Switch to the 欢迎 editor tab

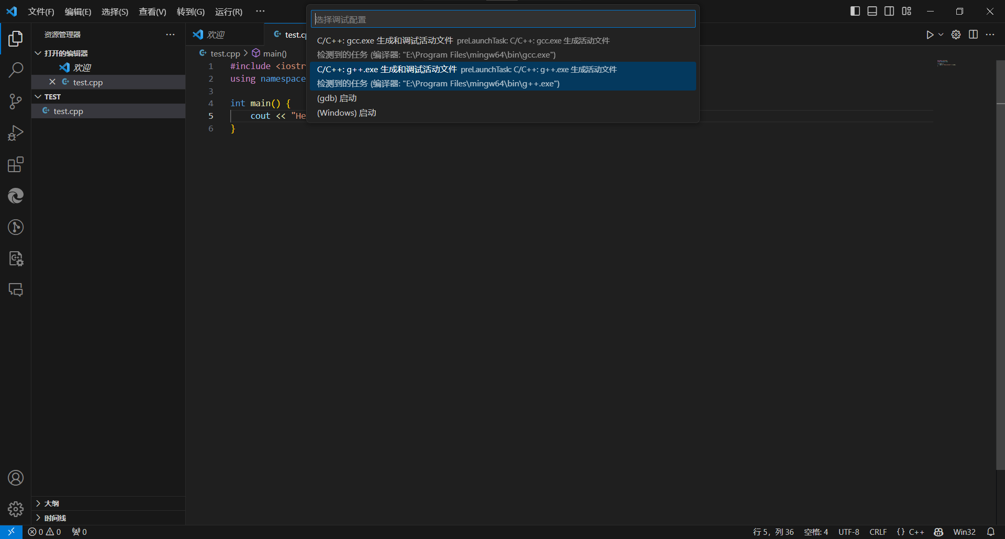click(x=215, y=35)
